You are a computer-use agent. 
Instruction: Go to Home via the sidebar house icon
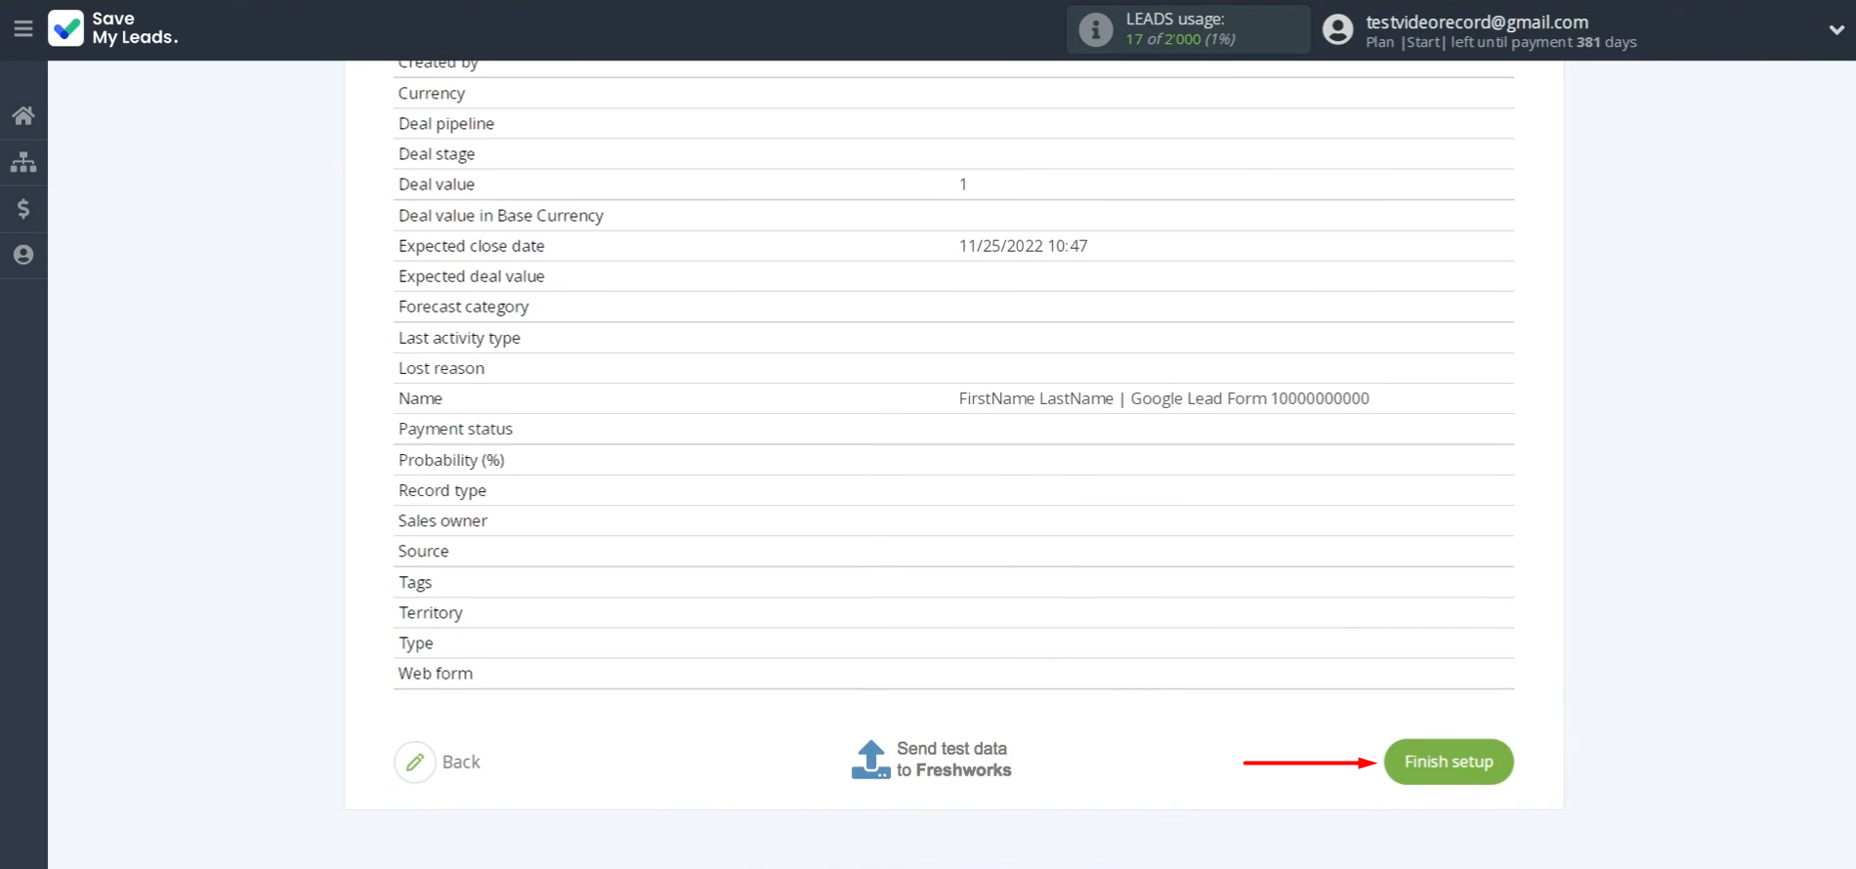point(23,116)
